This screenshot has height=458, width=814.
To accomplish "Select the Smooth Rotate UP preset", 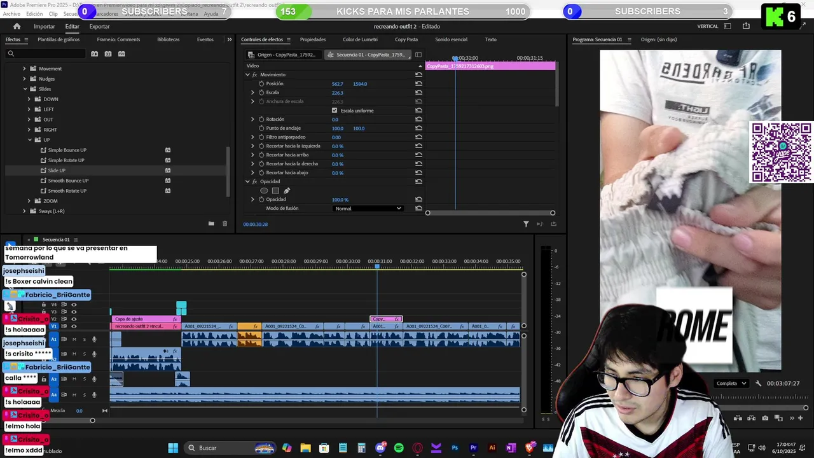I will 67,191.
